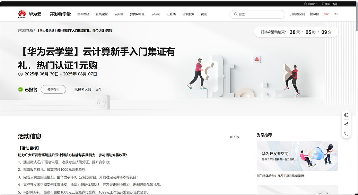Open 开发者学堂 home
Screen dimensions: 358x195
(x=60, y=14)
